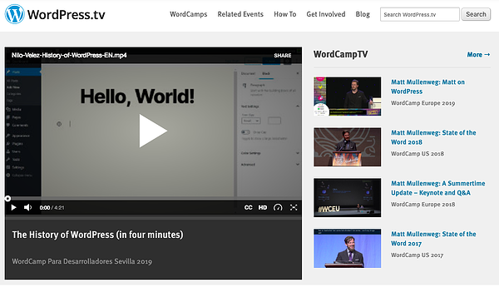This screenshot has height=302, width=499.
Task: Open the Get Involved menu item
Action: [x=325, y=14]
